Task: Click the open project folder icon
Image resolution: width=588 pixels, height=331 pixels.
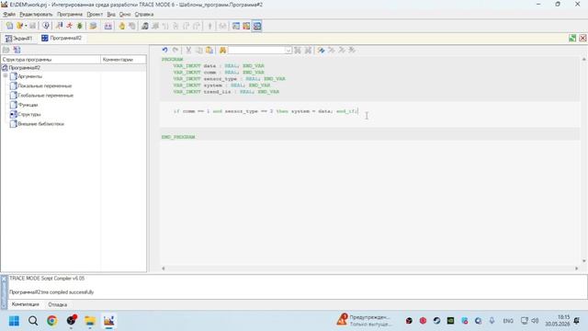Action: tap(19, 26)
